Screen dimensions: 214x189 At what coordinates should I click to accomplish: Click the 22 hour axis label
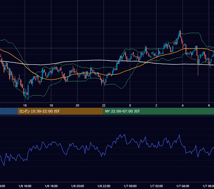(x=104, y=106)
